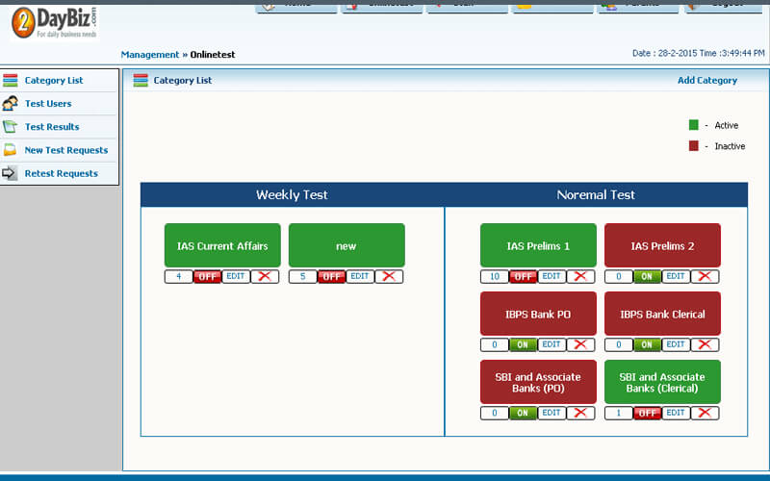The width and height of the screenshot is (770, 481).
Task: Click the 2DayBiz logo
Action: 55,23
